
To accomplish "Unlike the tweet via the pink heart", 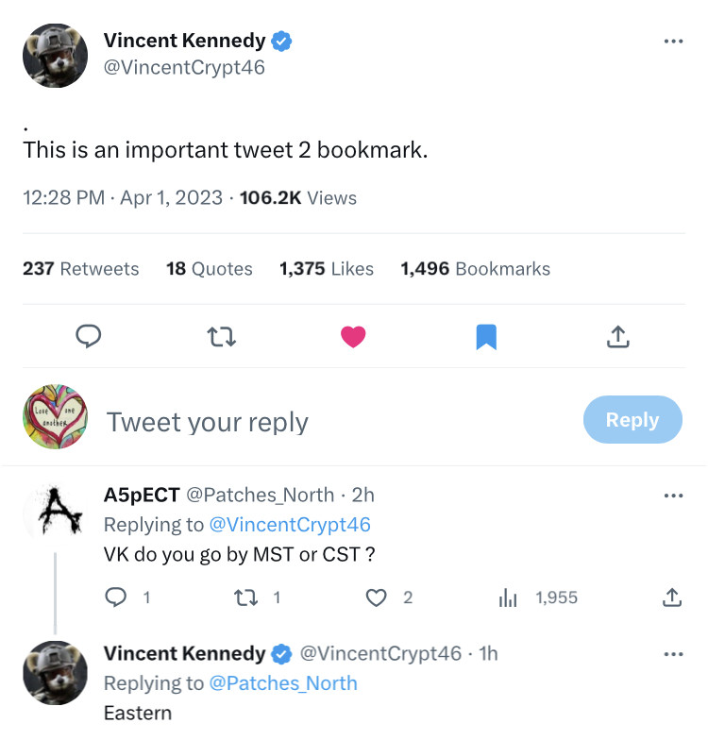I will click(x=353, y=336).
